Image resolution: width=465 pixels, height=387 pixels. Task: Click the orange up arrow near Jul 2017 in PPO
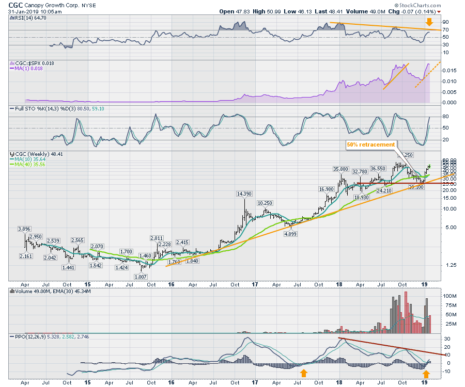(303, 373)
